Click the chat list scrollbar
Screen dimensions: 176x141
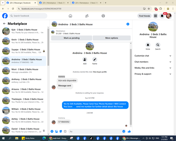click(x=48, y=47)
